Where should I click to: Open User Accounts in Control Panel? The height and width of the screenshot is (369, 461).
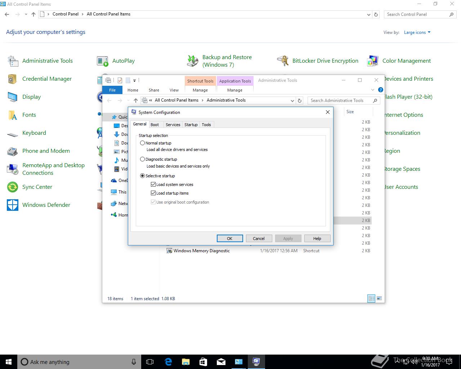point(401,187)
